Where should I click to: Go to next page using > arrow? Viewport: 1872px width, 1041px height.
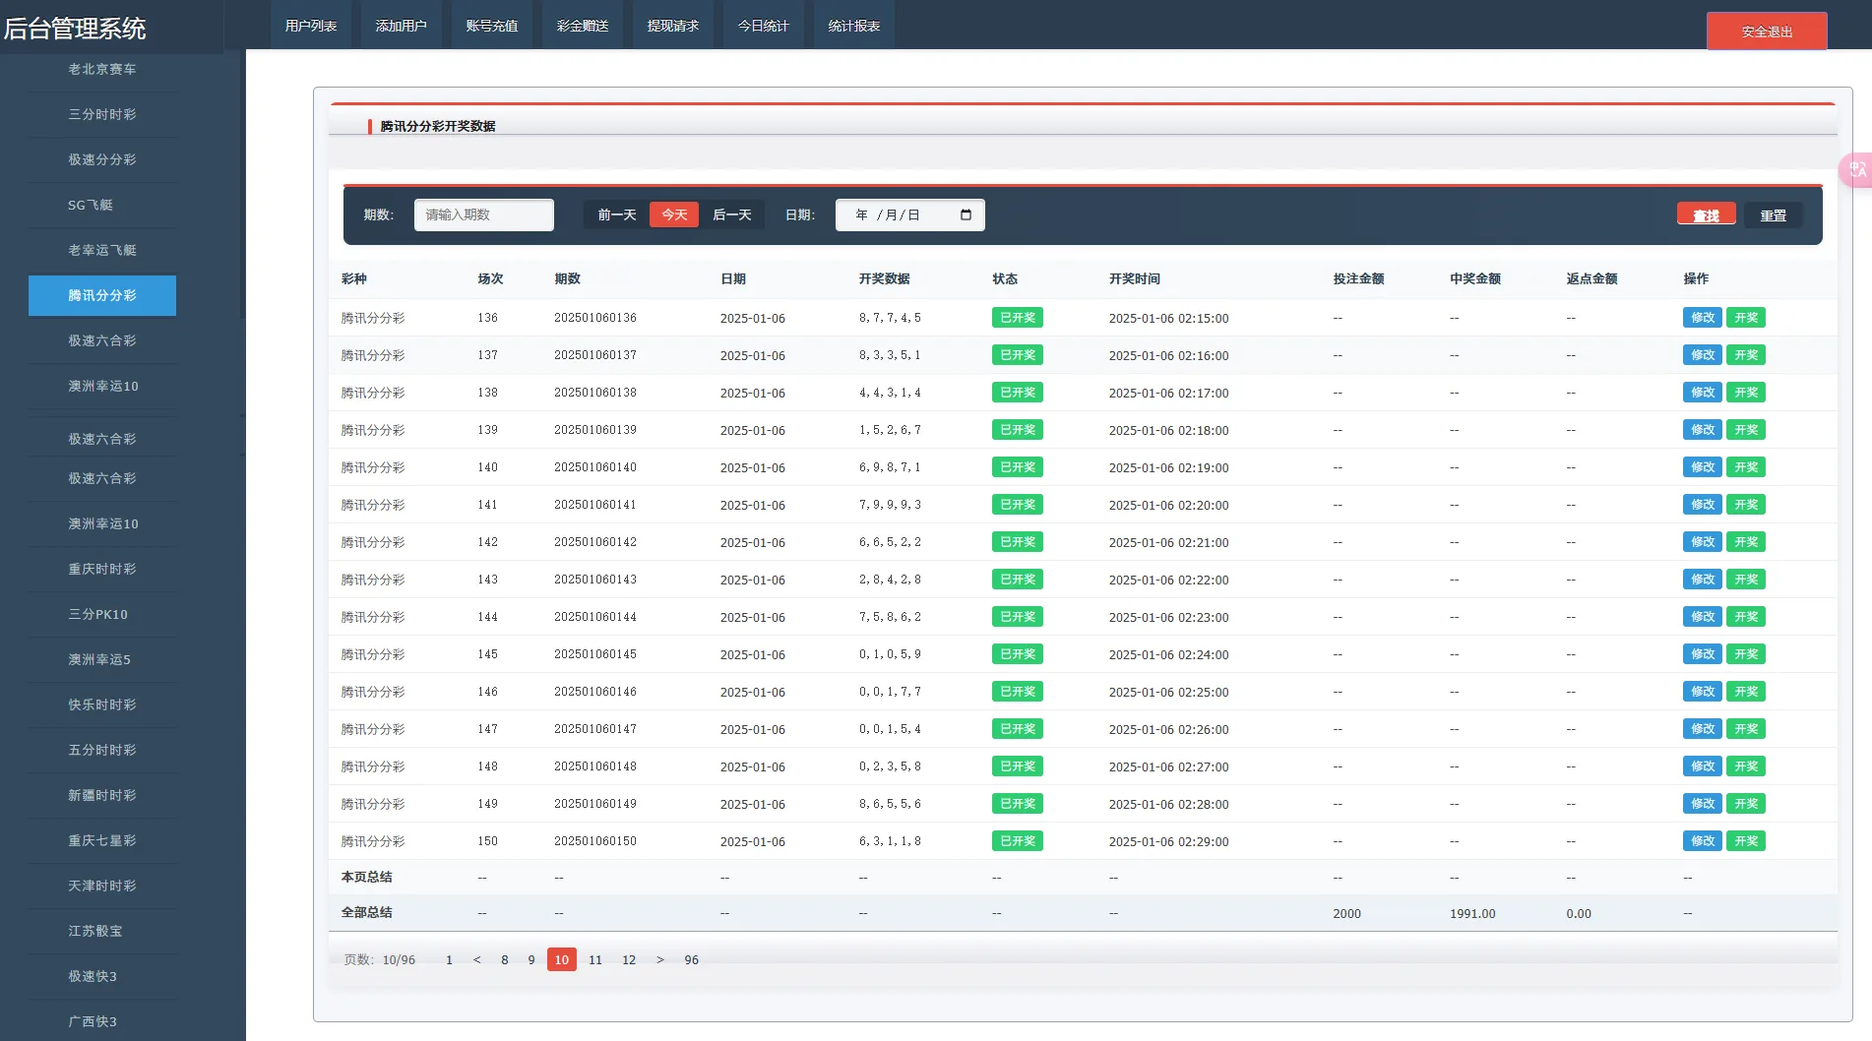point(660,959)
